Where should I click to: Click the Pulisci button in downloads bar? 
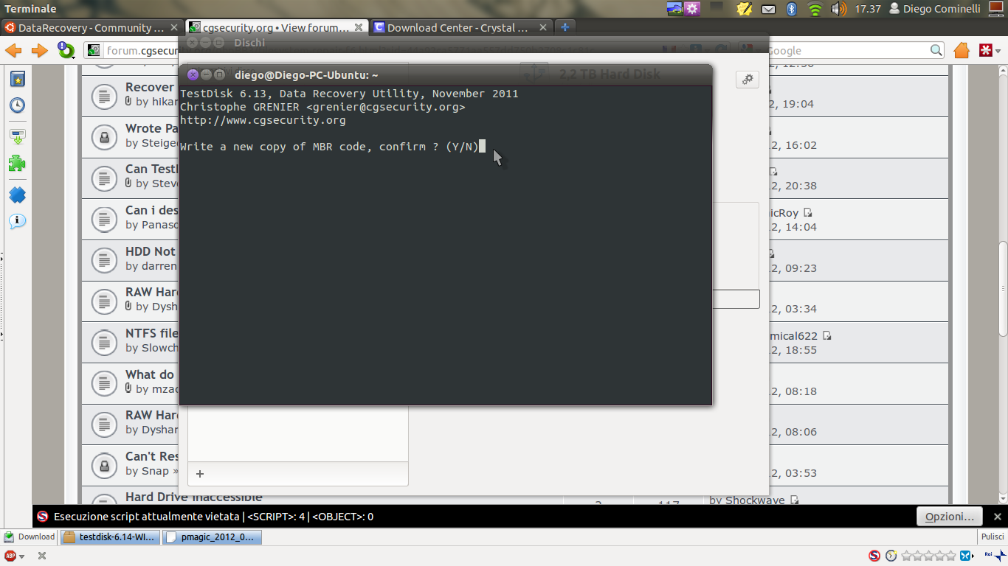(x=993, y=537)
